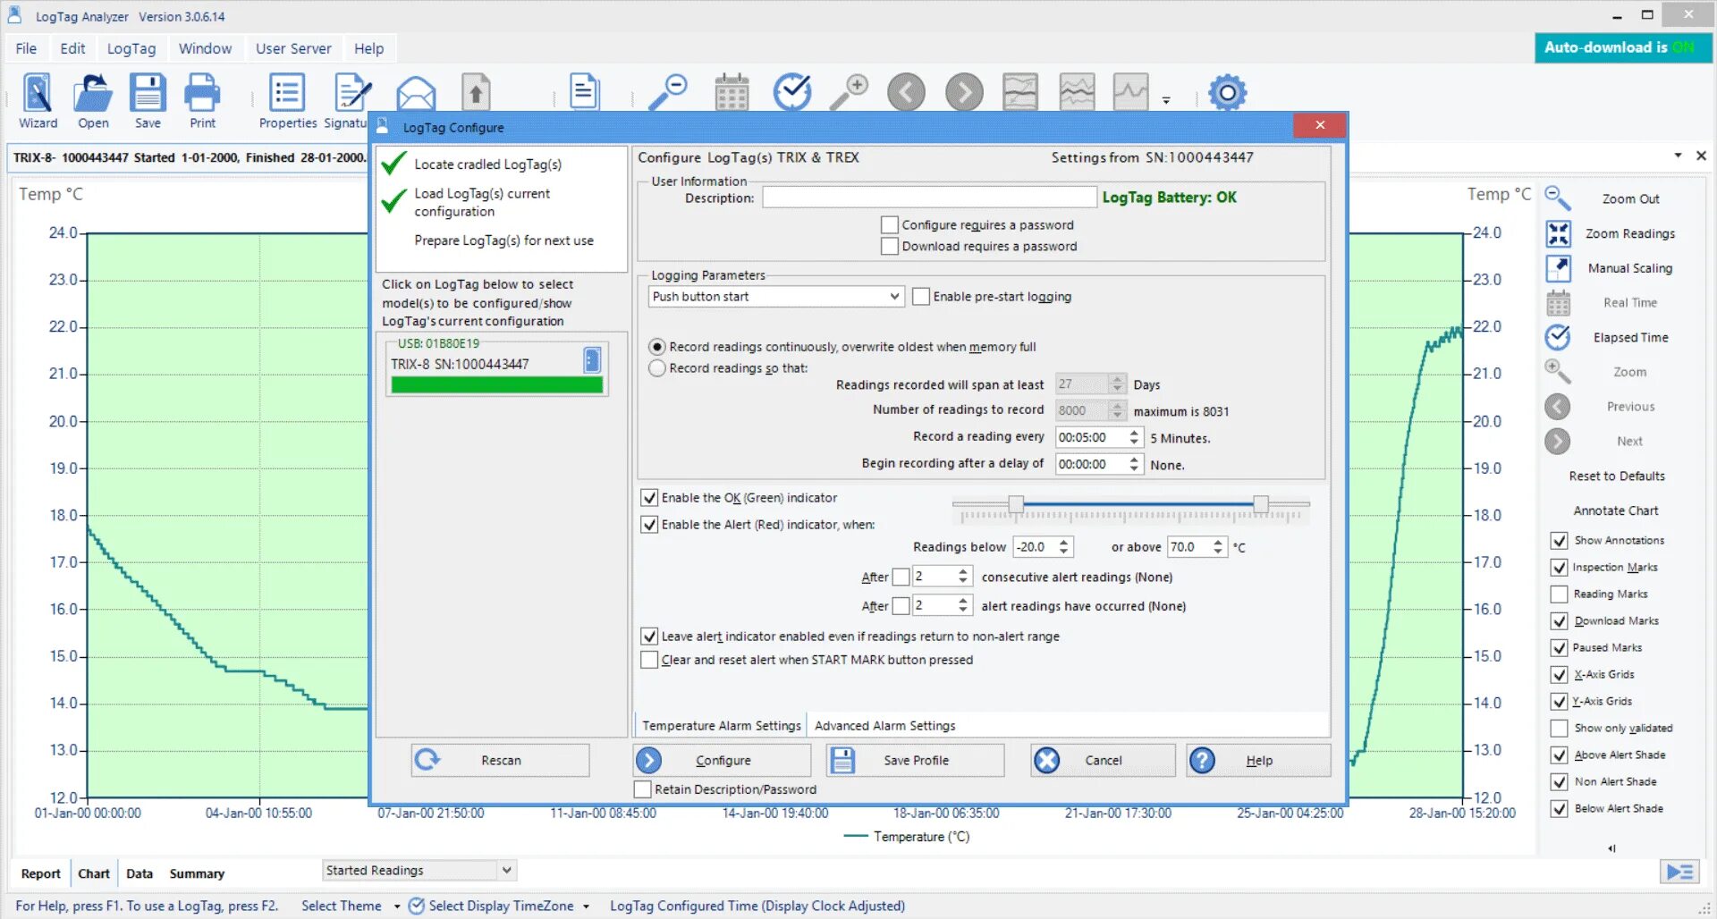Viewport: 1717px width, 919px height.
Task: Click the Zoom Out icon in side panel
Action: point(1558,198)
